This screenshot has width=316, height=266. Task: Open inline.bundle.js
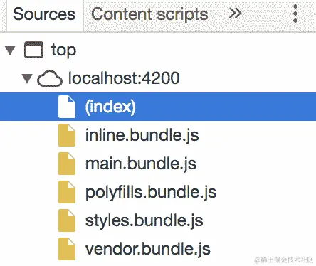(x=142, y=135)
